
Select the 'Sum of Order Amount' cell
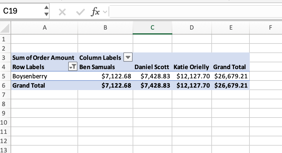click(x=44, y=58)
